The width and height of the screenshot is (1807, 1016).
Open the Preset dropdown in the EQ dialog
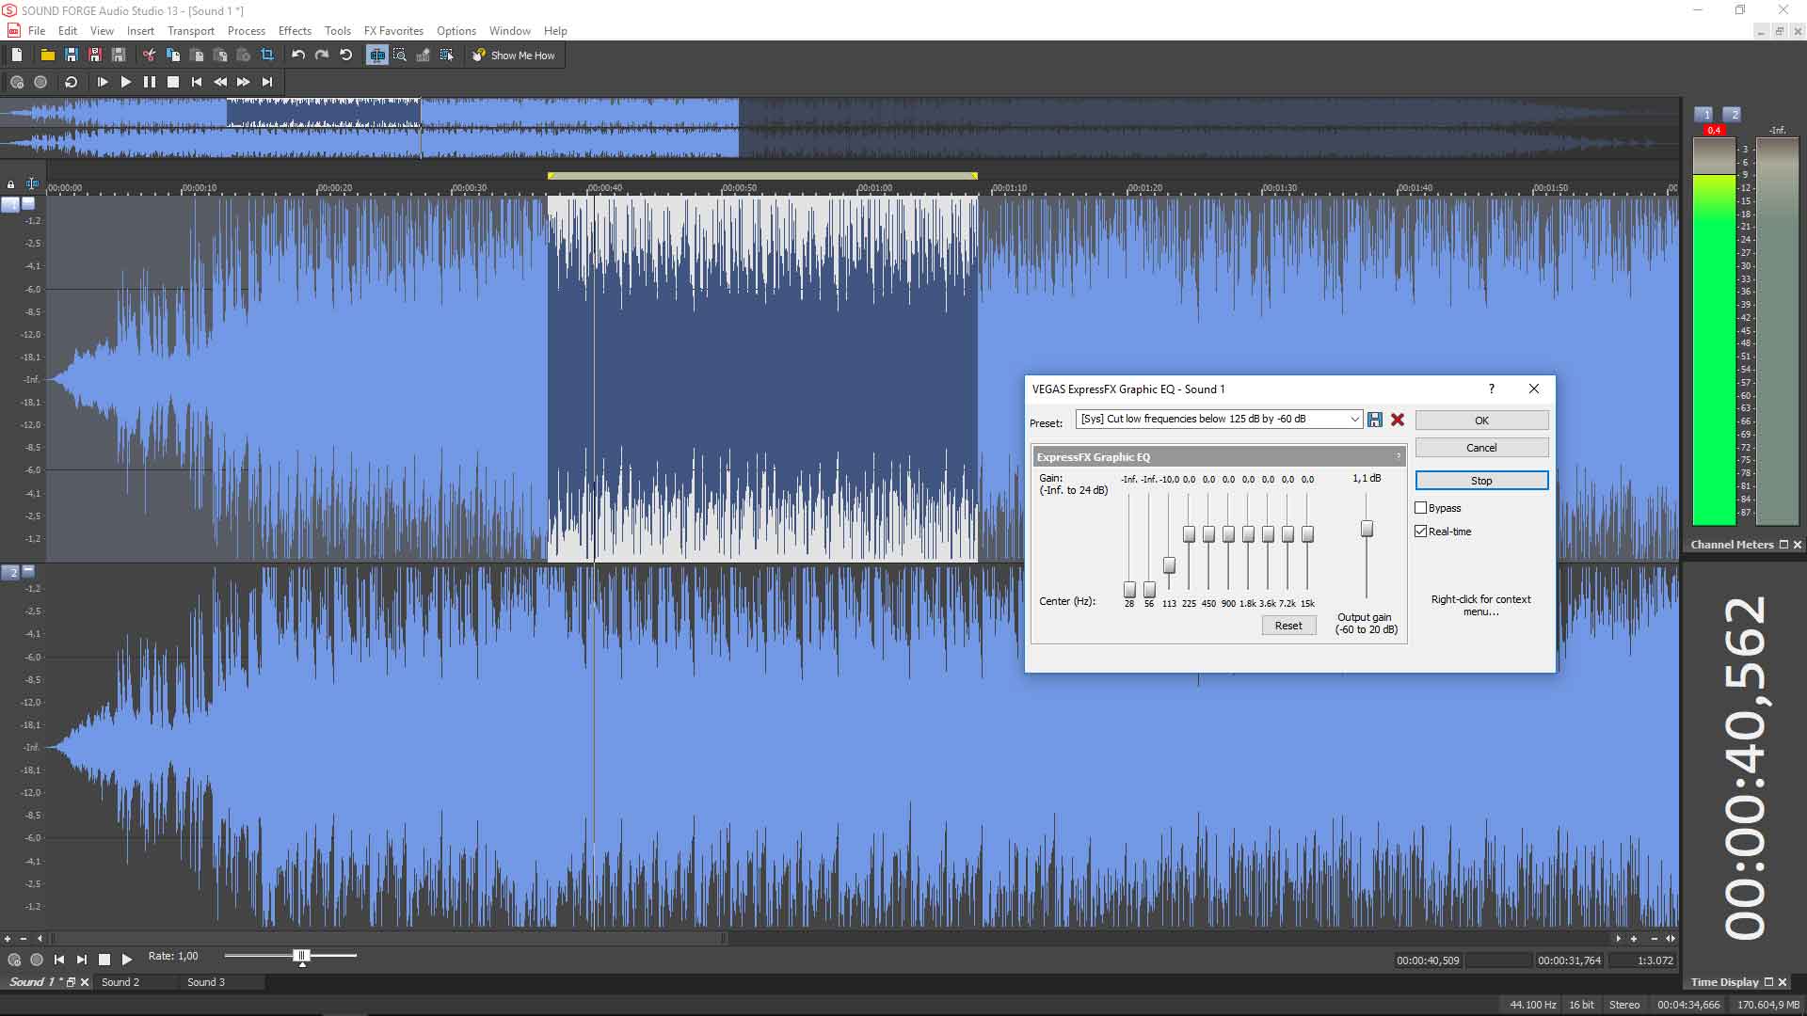point(1353,419)
